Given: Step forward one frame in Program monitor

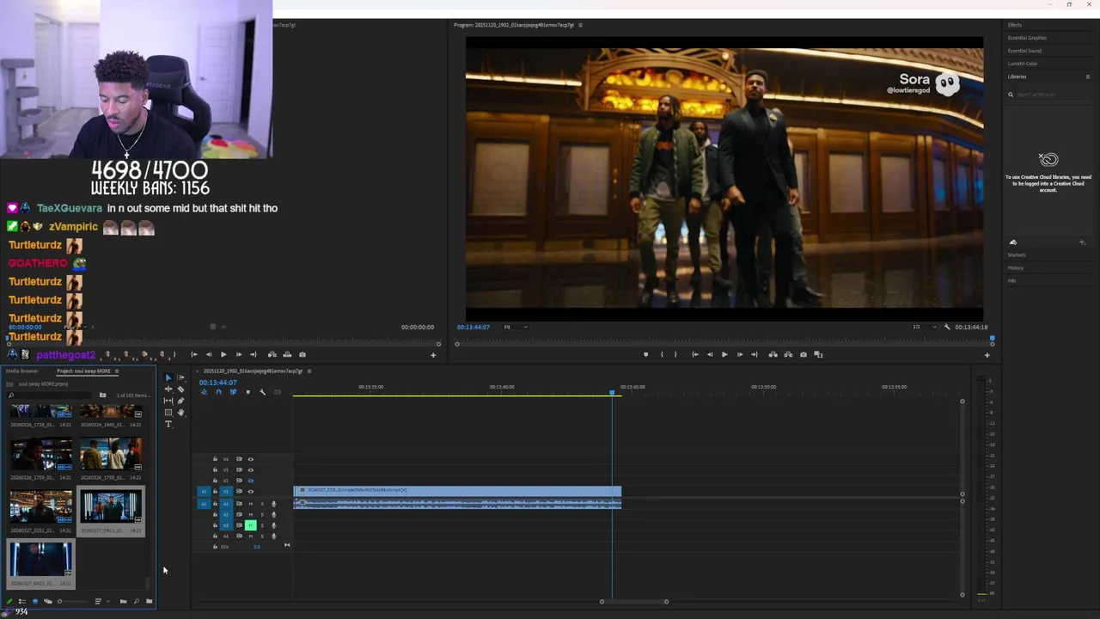Looking at the screenshot, I should (740, 354).
